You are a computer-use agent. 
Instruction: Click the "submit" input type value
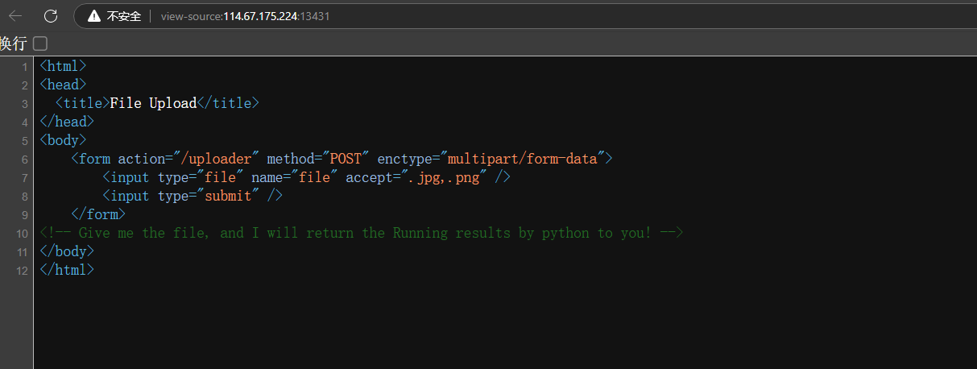228,196
